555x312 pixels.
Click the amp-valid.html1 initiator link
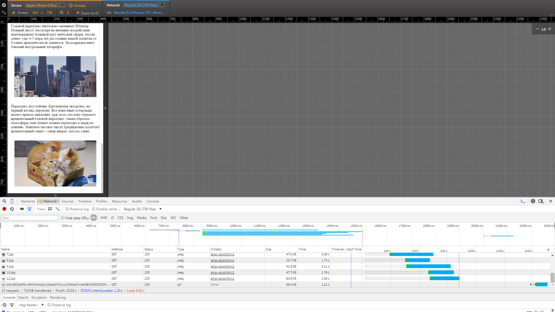point(222,254)
